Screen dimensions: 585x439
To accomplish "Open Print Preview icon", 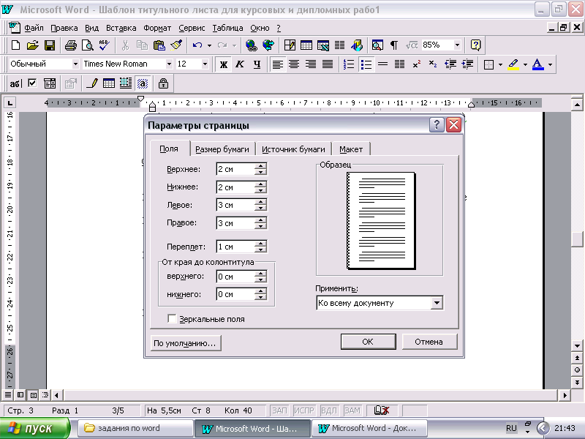I will tap(87, 45).
